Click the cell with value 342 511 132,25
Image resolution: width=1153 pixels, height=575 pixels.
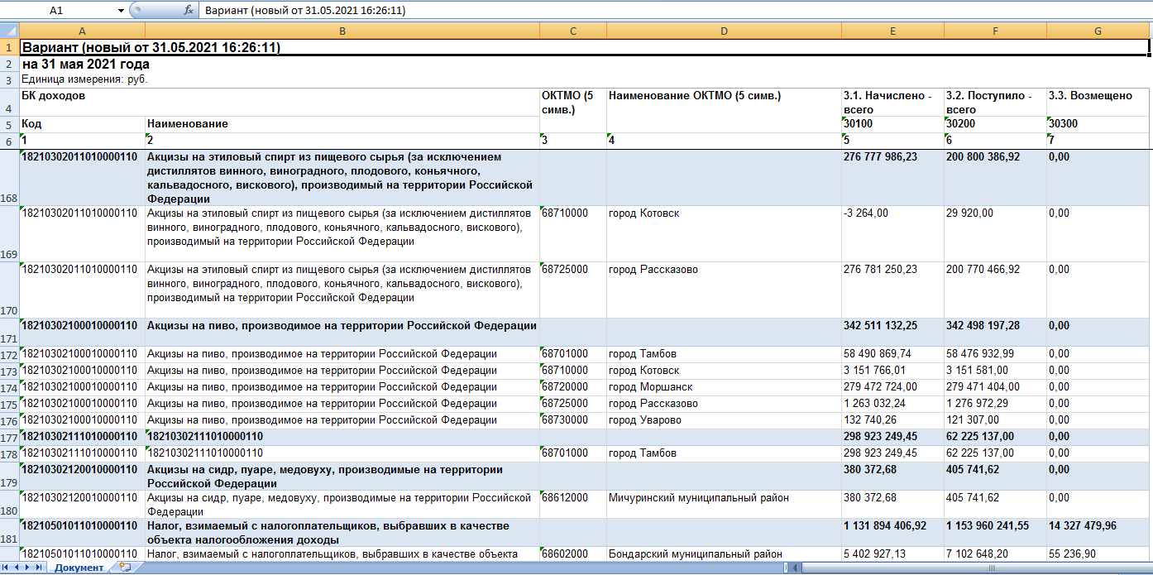pos(893,333)
